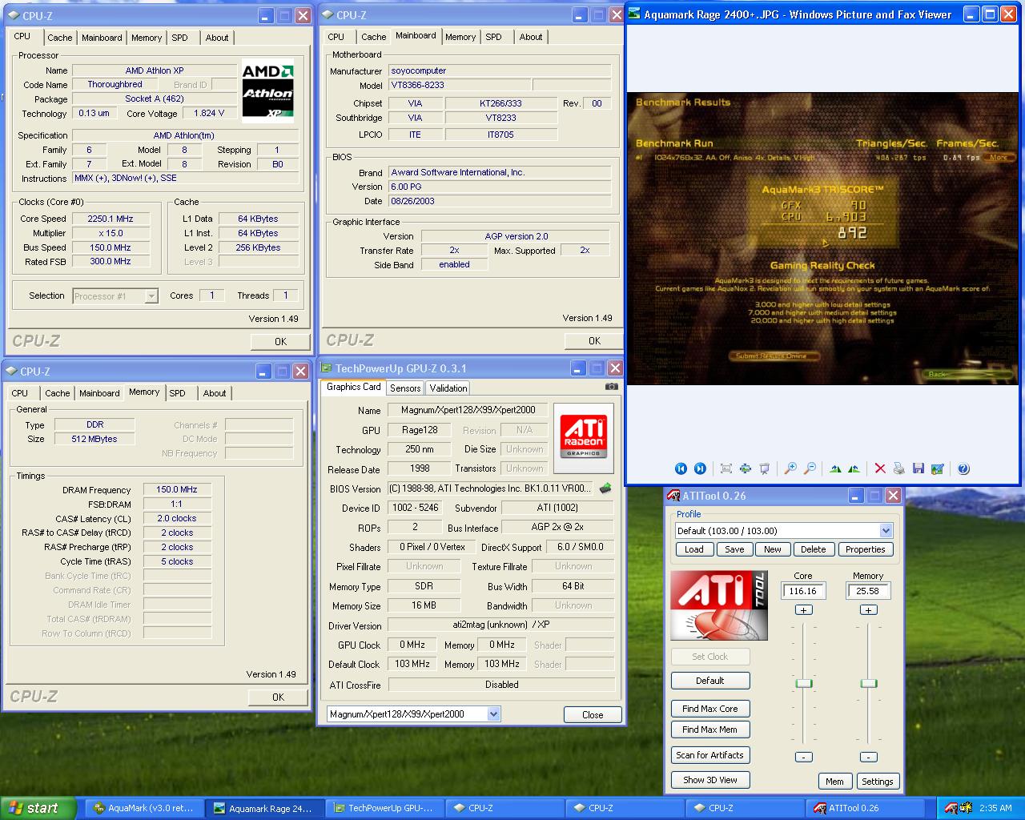Viewport: 1025px width, 820px height.
Task: Switch to AquaMark taskbar window
Action: click(143, 808)
